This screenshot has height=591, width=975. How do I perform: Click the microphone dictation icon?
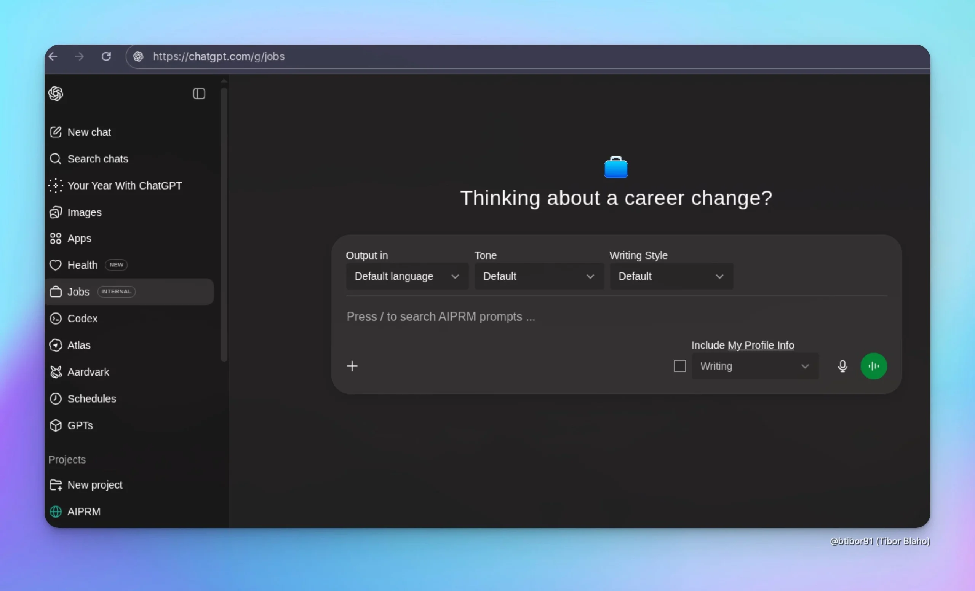[842, 366]
